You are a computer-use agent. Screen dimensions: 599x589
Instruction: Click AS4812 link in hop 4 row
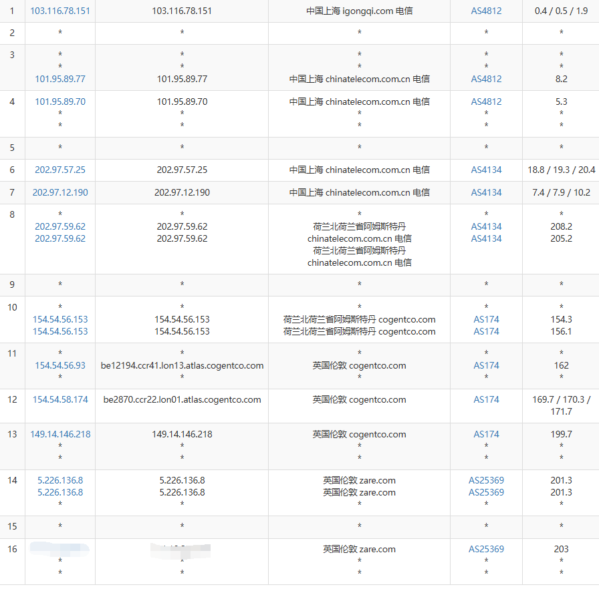(486, 102)
